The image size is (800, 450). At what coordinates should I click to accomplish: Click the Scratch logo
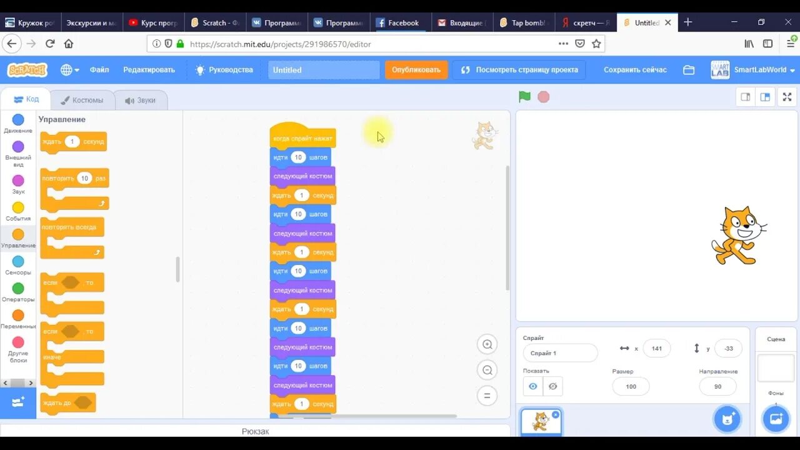click(27, 70)
